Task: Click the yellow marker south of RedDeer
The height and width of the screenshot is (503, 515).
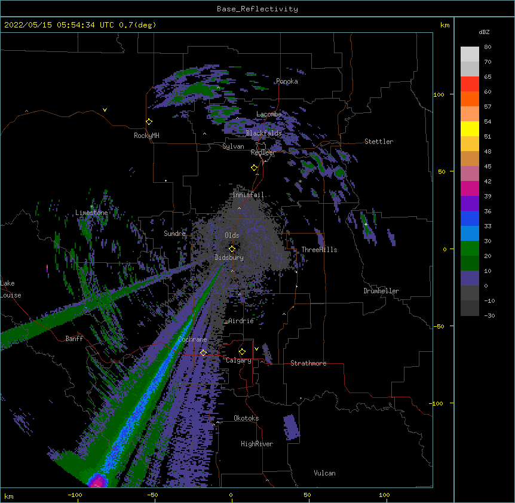Action: click(254, 168)
